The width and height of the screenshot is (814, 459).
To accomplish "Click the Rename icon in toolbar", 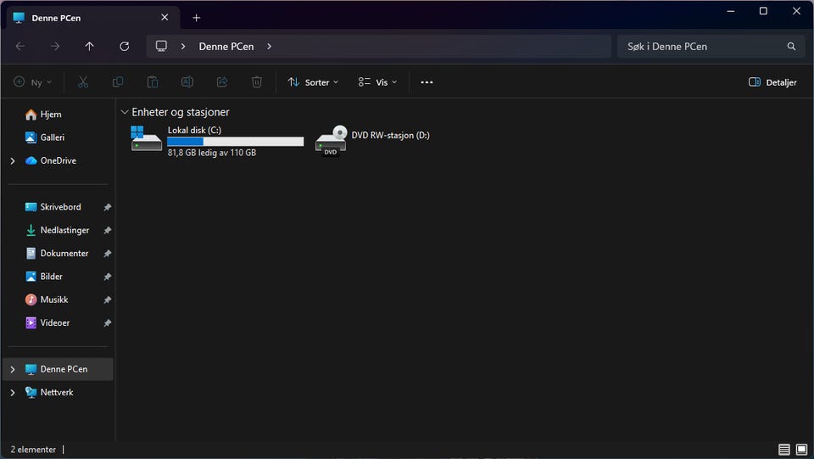I will tap(187, 82).
